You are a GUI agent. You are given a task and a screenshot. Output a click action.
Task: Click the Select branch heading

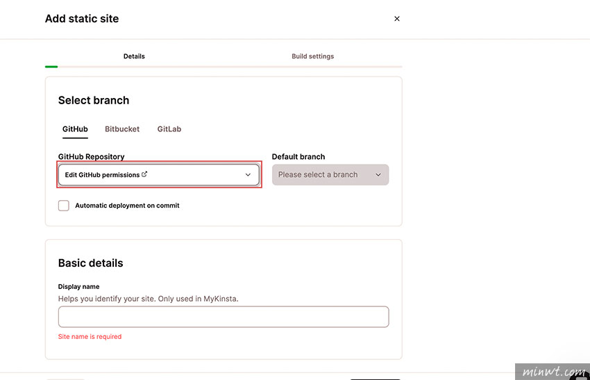pyautogui.click(x=94, y=101)
